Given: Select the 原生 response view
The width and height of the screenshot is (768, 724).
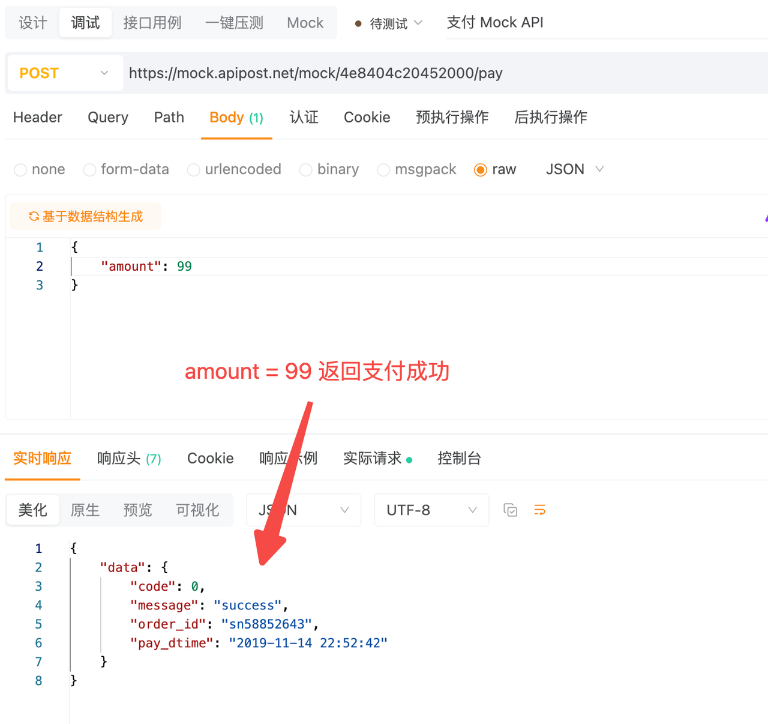Looking at the screenshot, I should click(x=85, y=510).
